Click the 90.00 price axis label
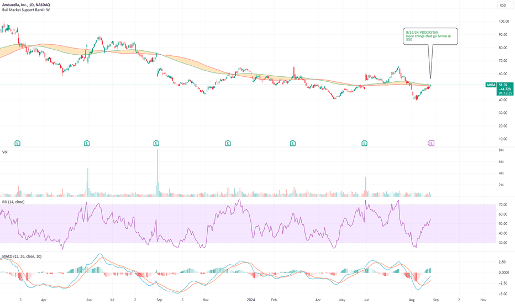 click(x=503, y=34)
